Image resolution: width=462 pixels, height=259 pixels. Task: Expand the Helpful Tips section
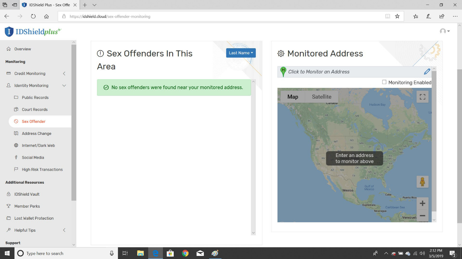tap(36, 230)
